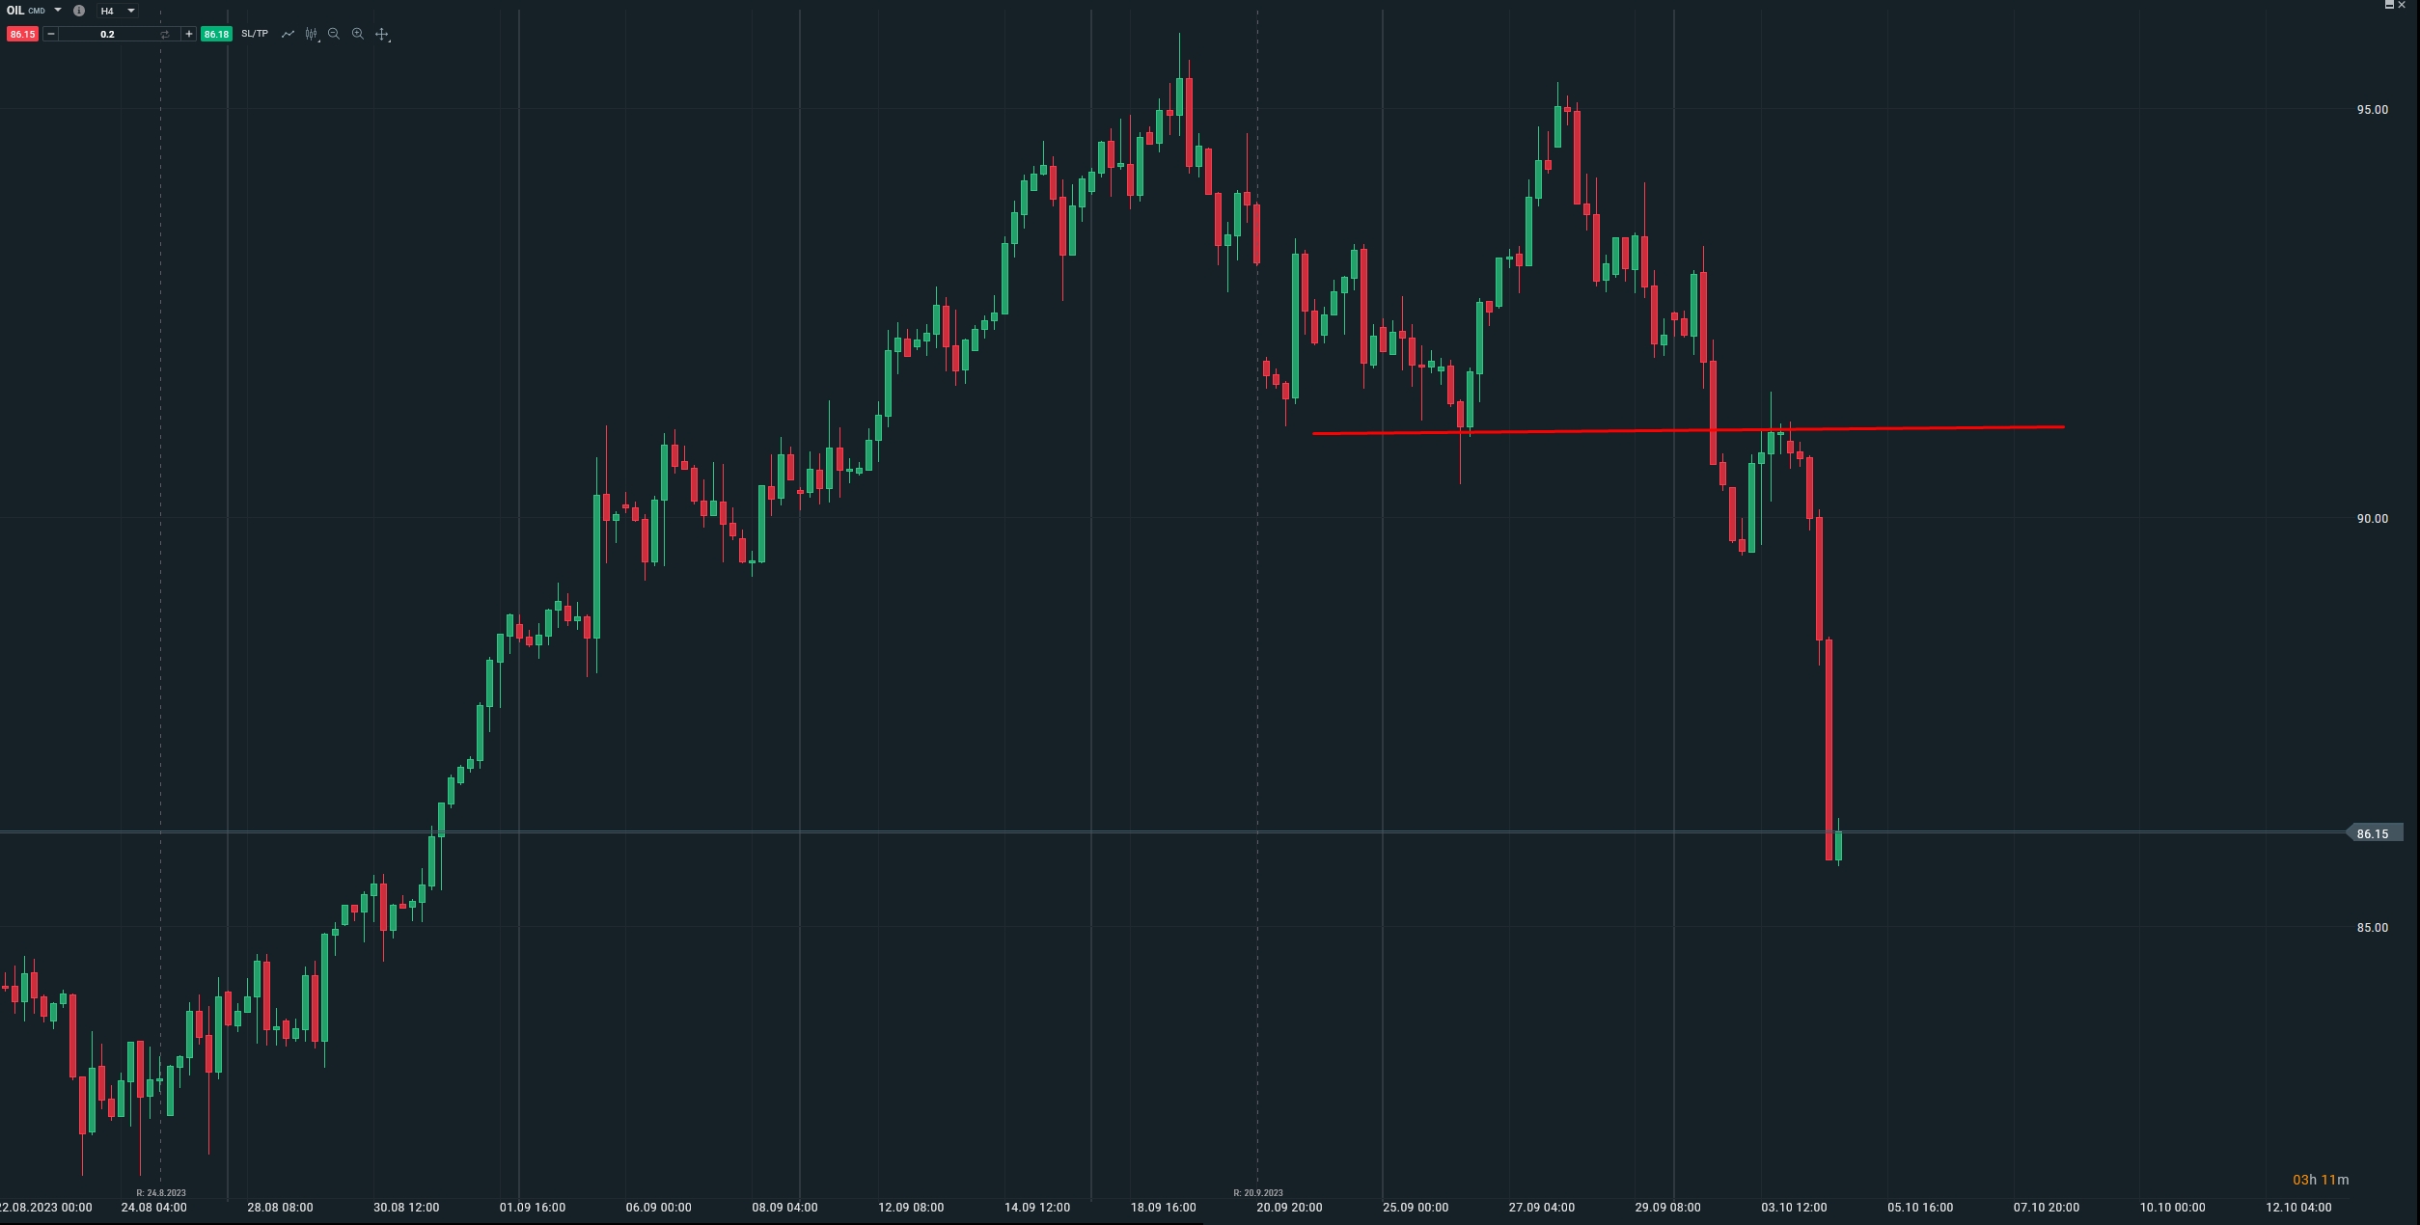
Task: Toggle the SL/TP option
Action: (x=255, y=34)
